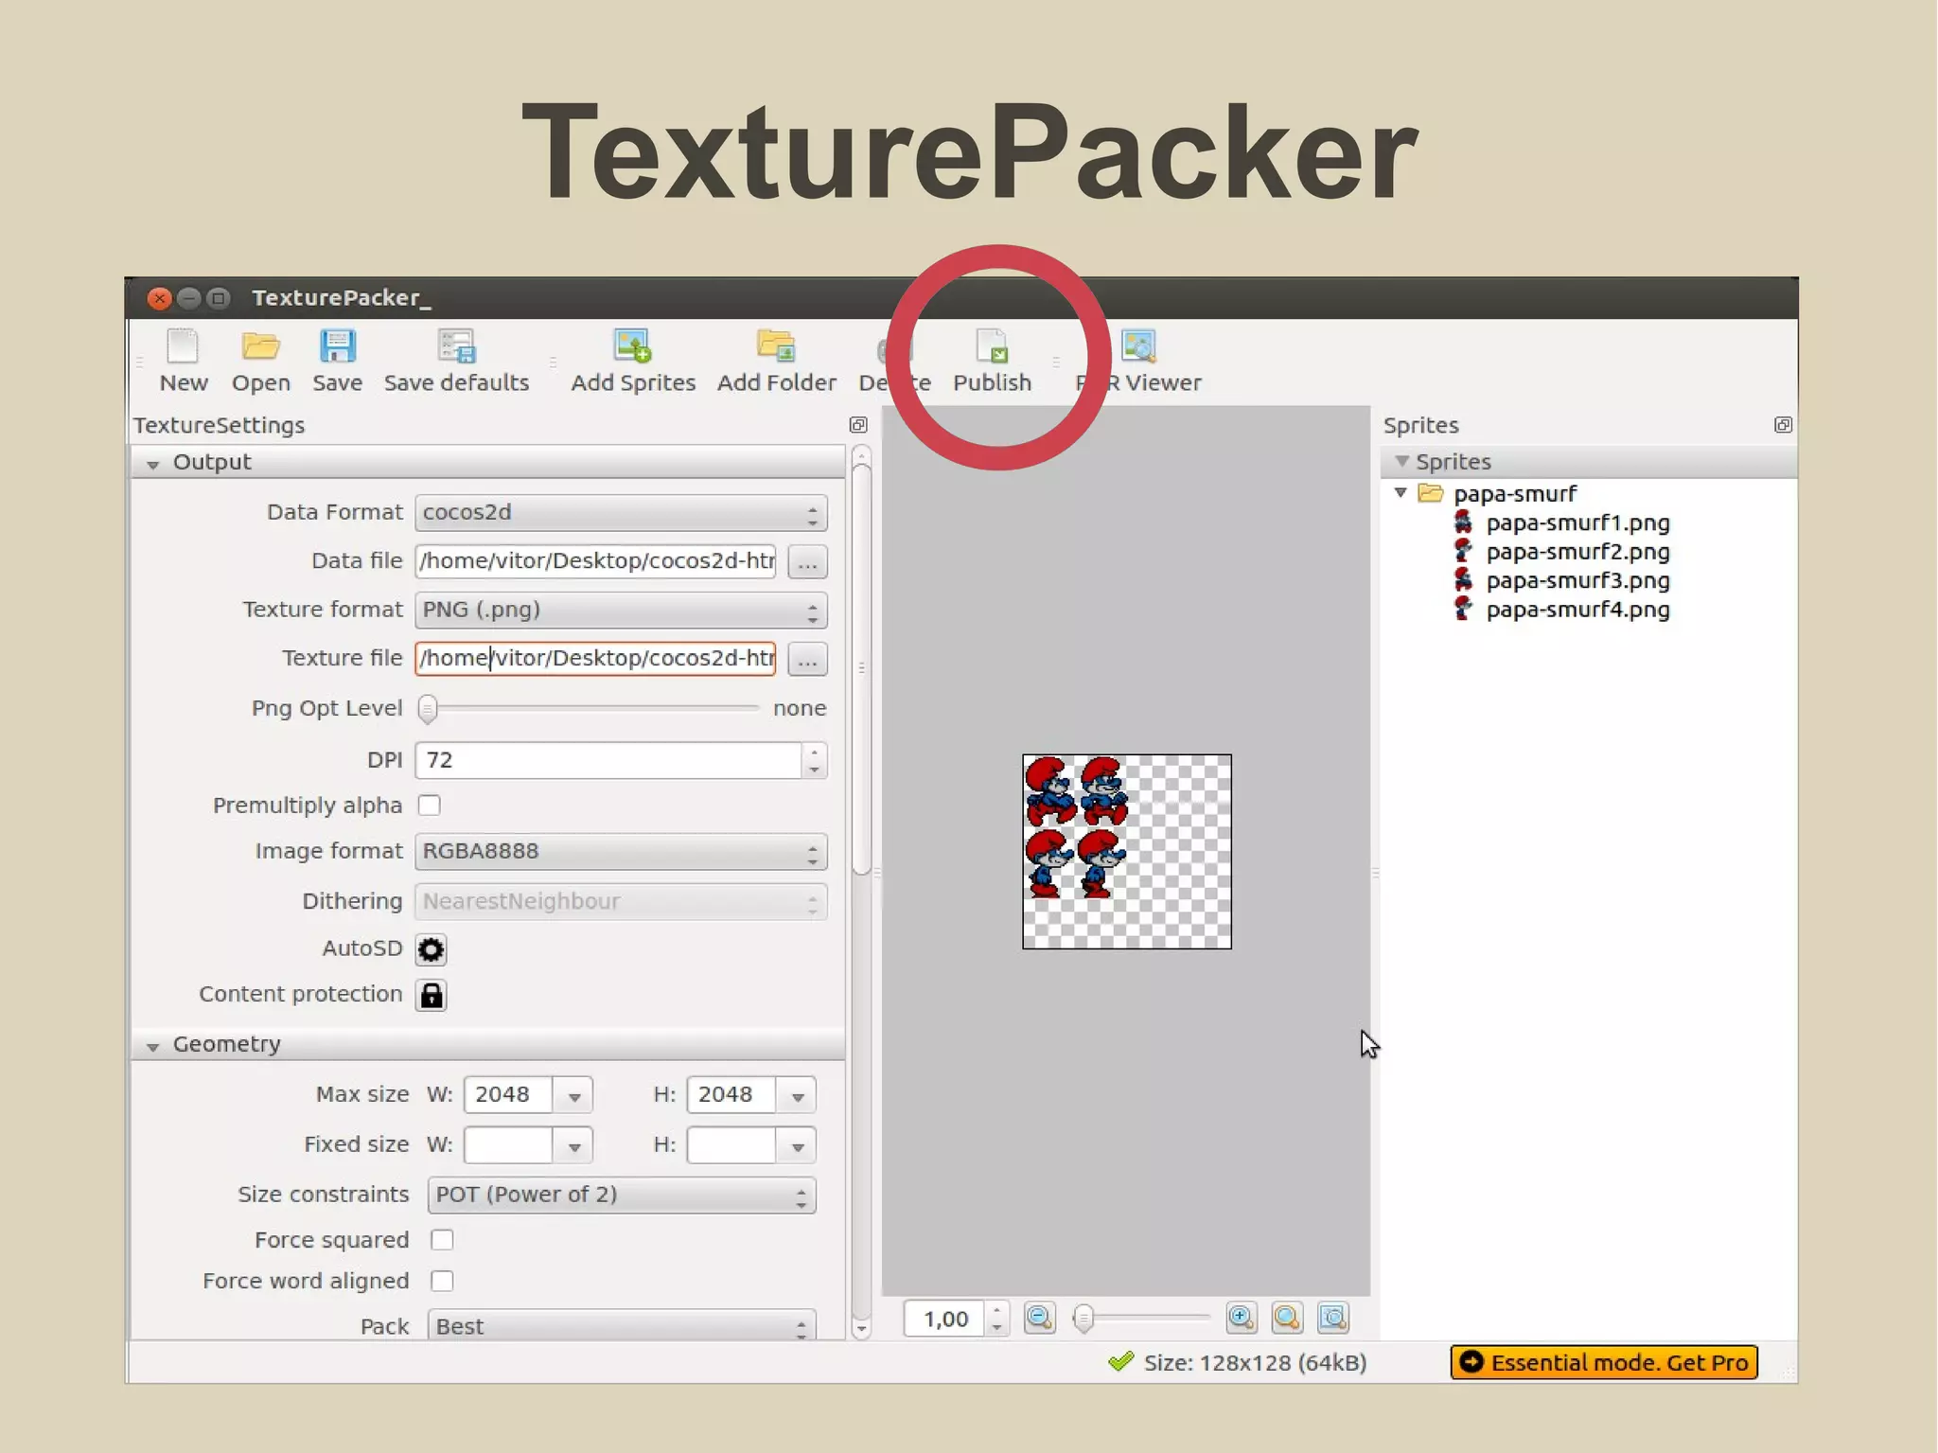The image size is (1938, 1453).
Task: Collapse the Sprites tree header
Action: (x=1401, y=461)
